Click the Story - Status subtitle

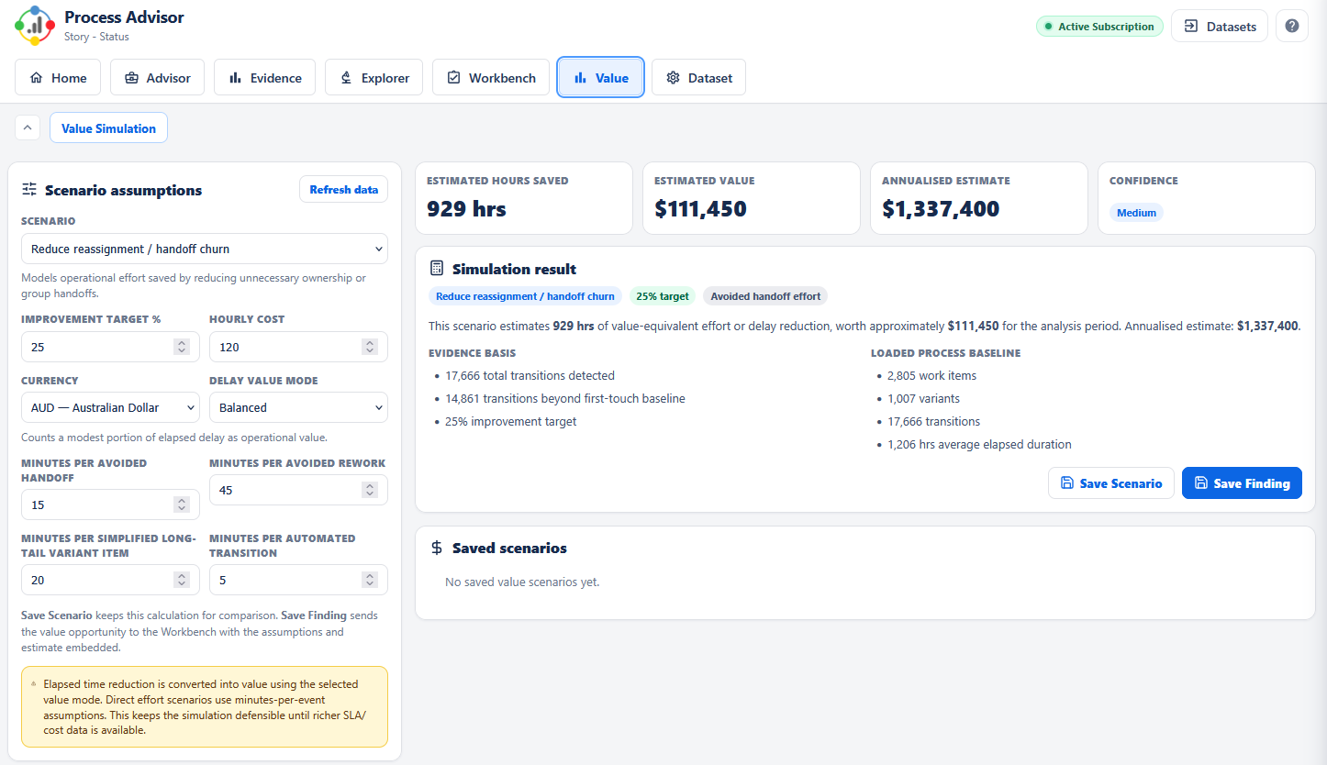pyautogui.click(x=96, y=37)
